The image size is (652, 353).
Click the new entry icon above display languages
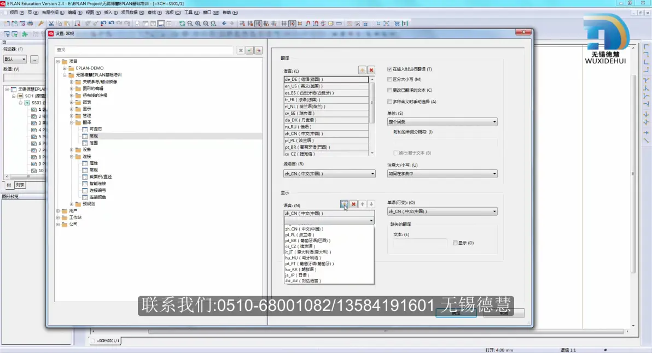coord(344,204)
